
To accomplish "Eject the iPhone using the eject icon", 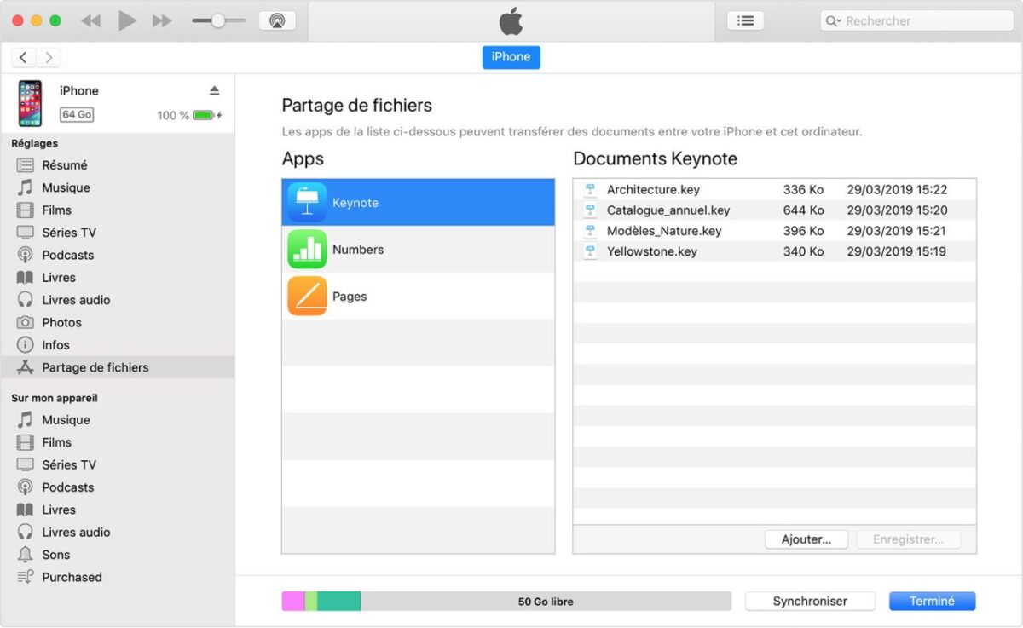I will click(x=215, y=90).
